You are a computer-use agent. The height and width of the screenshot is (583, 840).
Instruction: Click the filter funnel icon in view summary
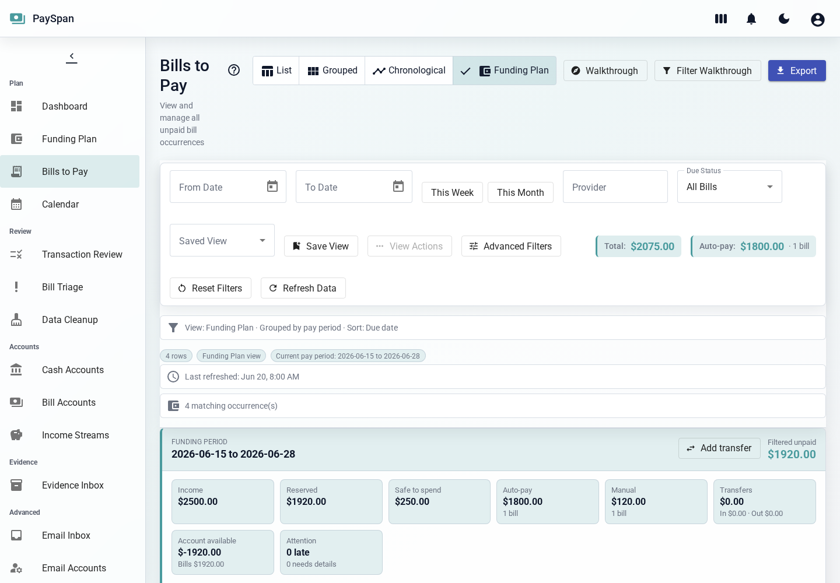(173, 328)
